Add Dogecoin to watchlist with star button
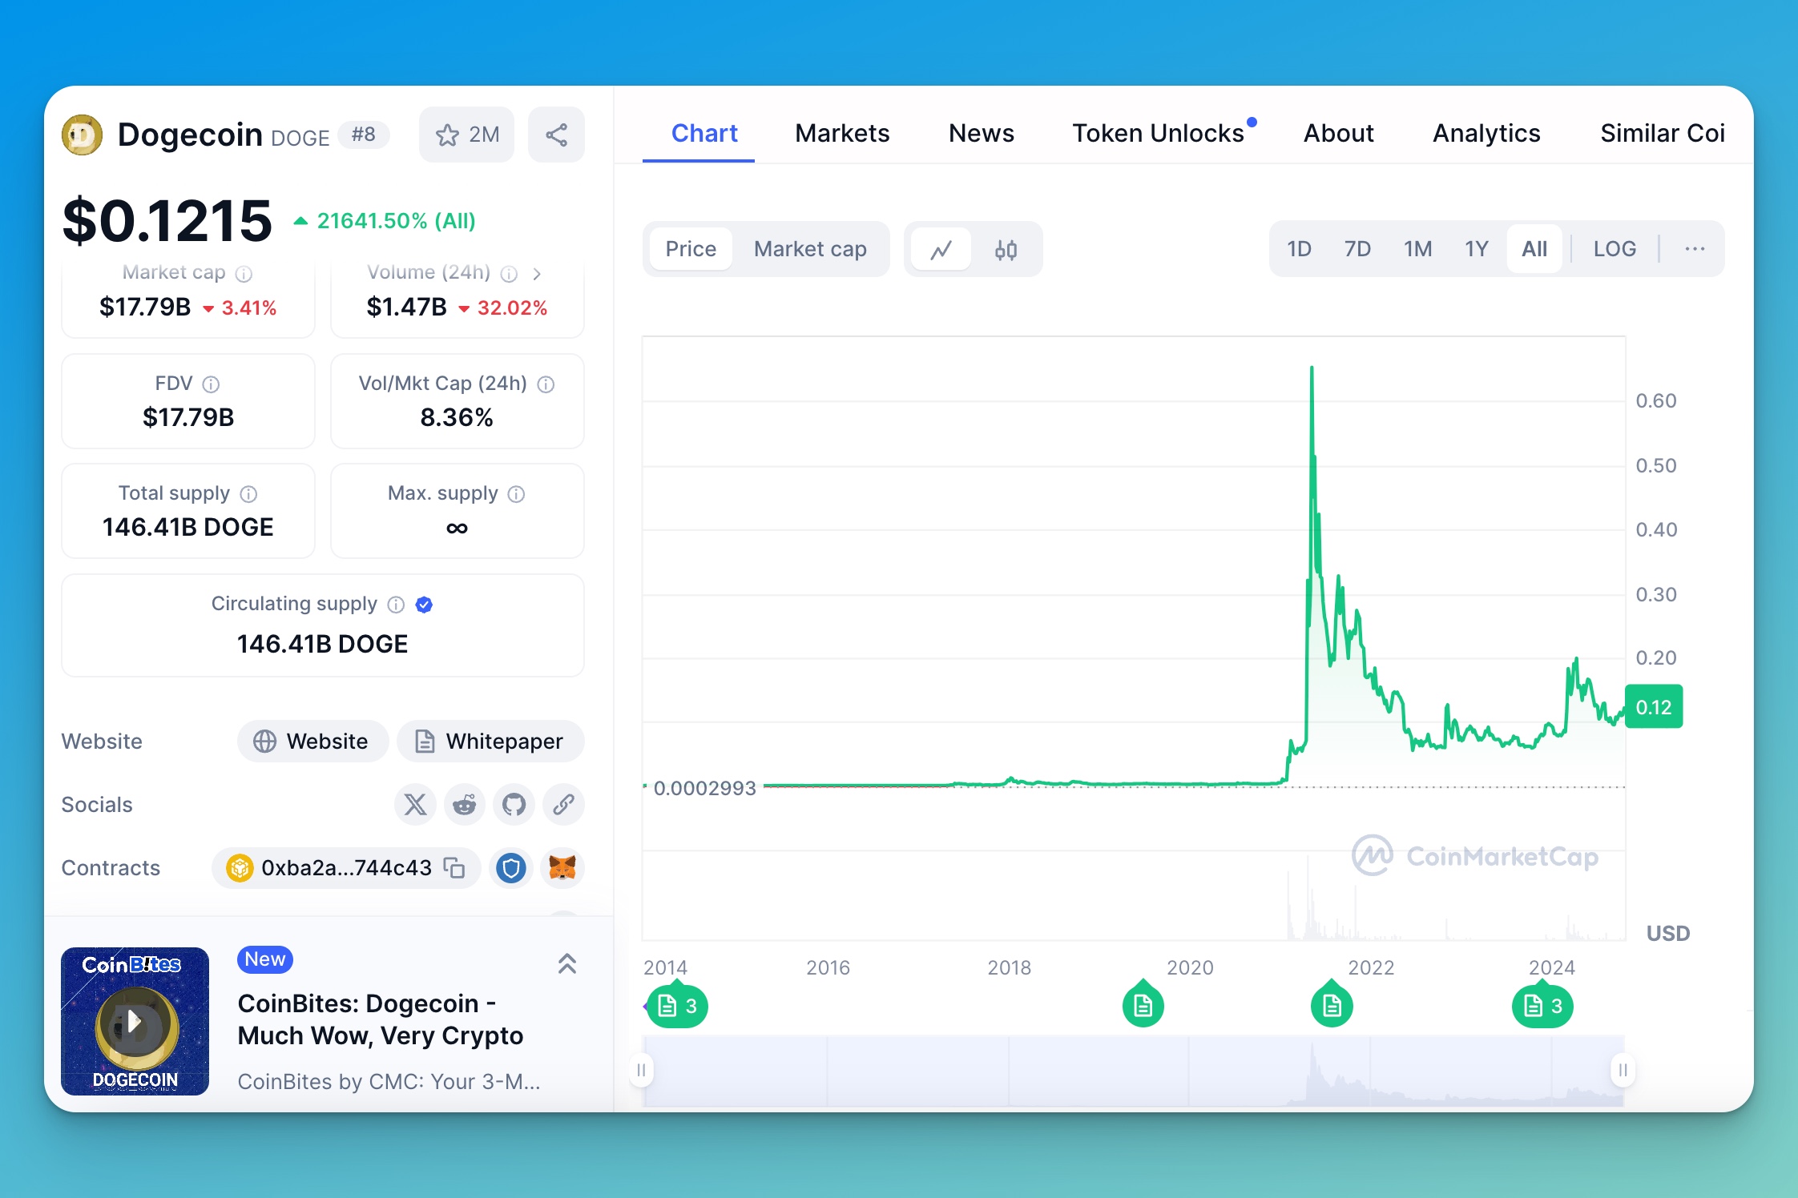Image resolution: width=1798 pixels, height=1198 pixels. pyautogui.click(x=466, y=135)
